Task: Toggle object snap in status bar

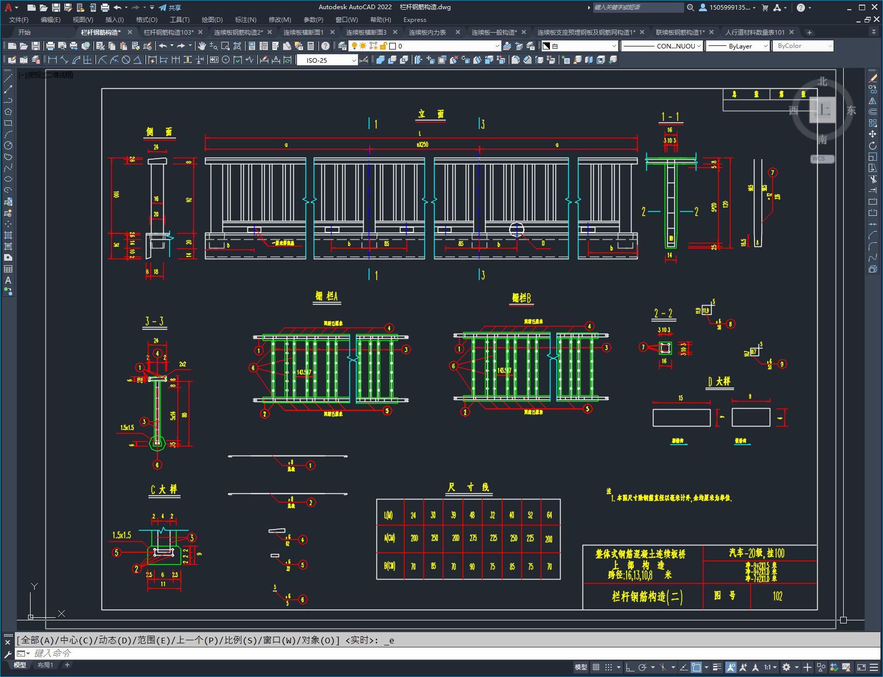Action: (x=696, y=667)
